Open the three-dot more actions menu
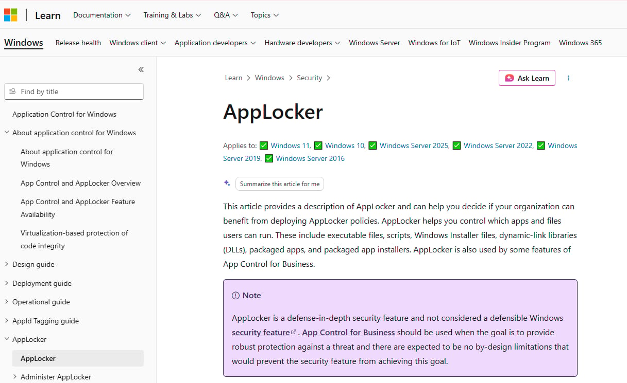The width and height of the screenshot is (627, 383). tap(568, 78)
